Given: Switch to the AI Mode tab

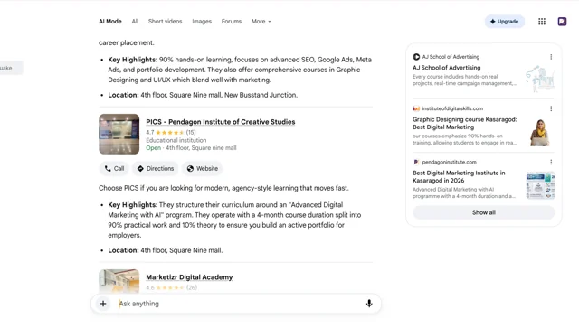Looking at the screenshot, I should tap(110, 22).
